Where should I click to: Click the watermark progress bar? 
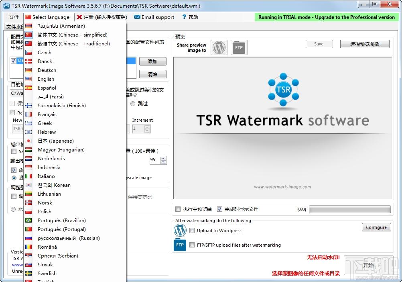tap(350, 209)
